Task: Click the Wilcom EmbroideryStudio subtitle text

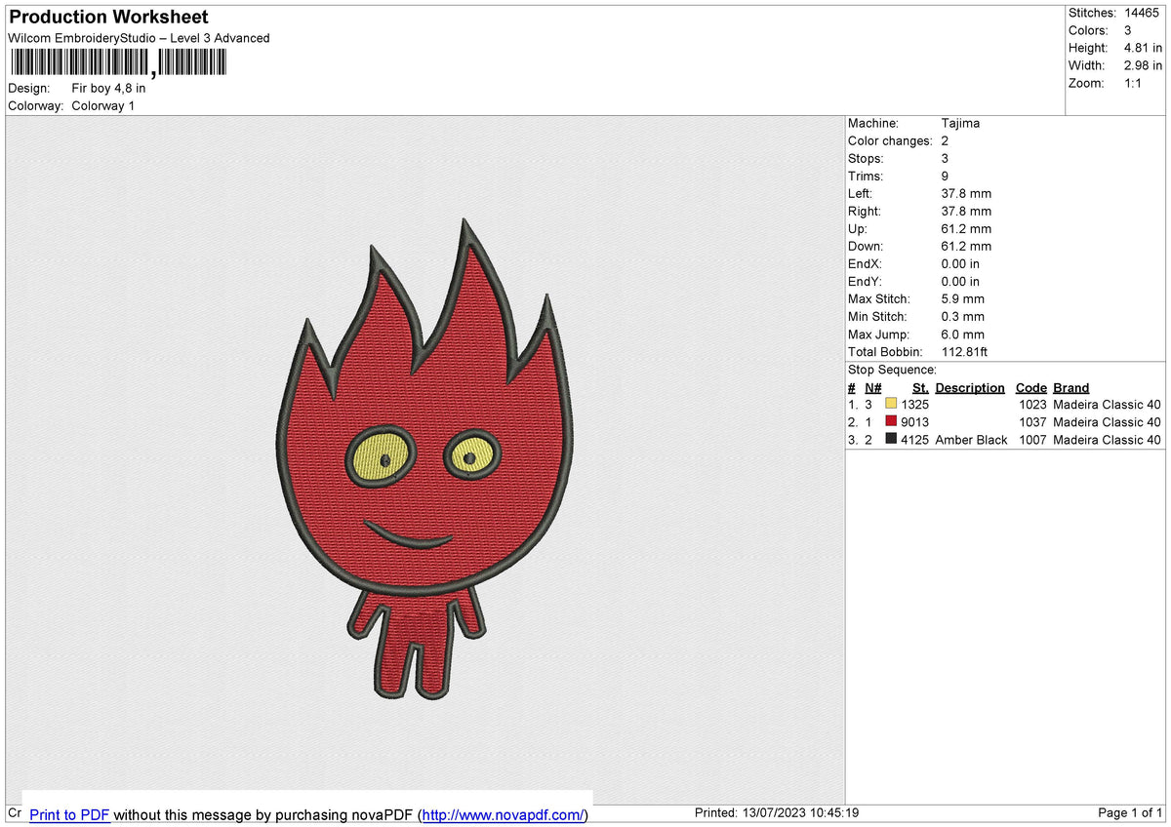Action: 139,38
